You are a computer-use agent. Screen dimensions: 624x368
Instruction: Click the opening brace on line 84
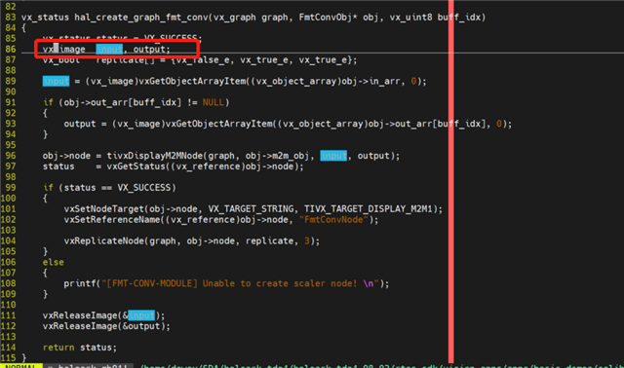coord(23,28)
